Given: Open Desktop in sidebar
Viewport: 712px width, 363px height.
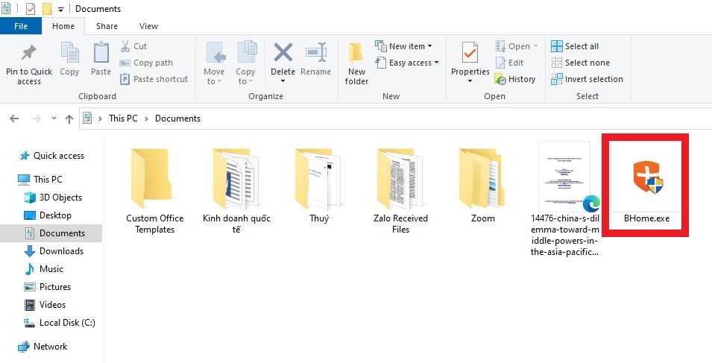Looking at the screenshot, I should click(47, 215).
